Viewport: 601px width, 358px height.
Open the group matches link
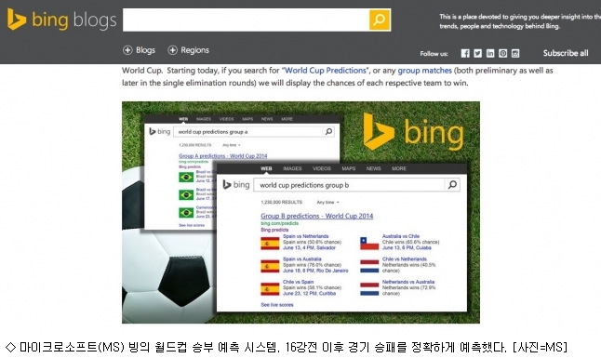pyautogui.click(x=424, y=71)
